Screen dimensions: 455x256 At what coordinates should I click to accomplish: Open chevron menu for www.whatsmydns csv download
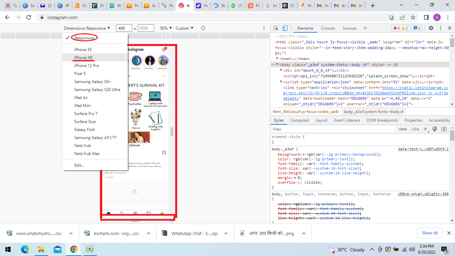71,233
